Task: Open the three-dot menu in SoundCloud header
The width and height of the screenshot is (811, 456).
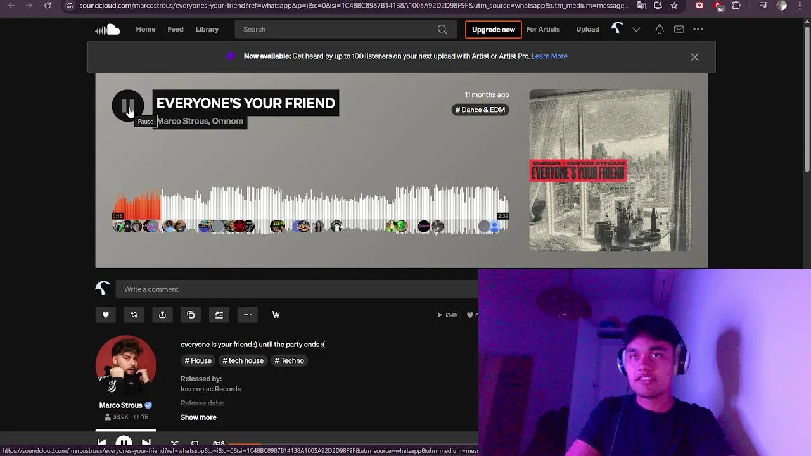Action: click(698, 30)
